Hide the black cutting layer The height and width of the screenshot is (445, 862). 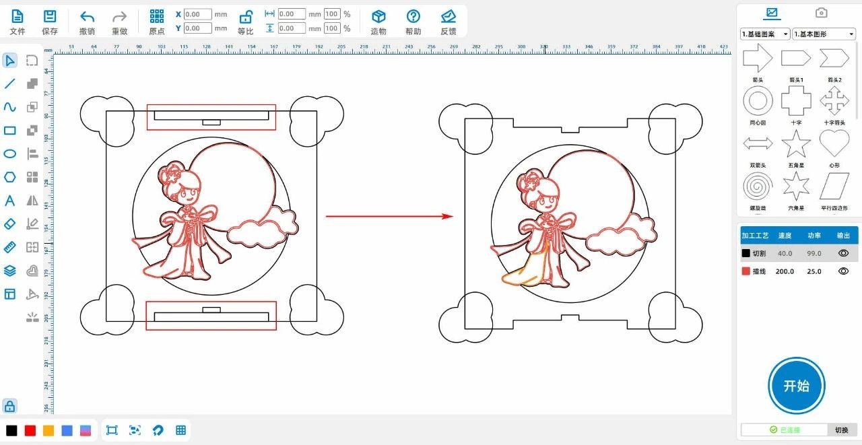click(842, 253)
